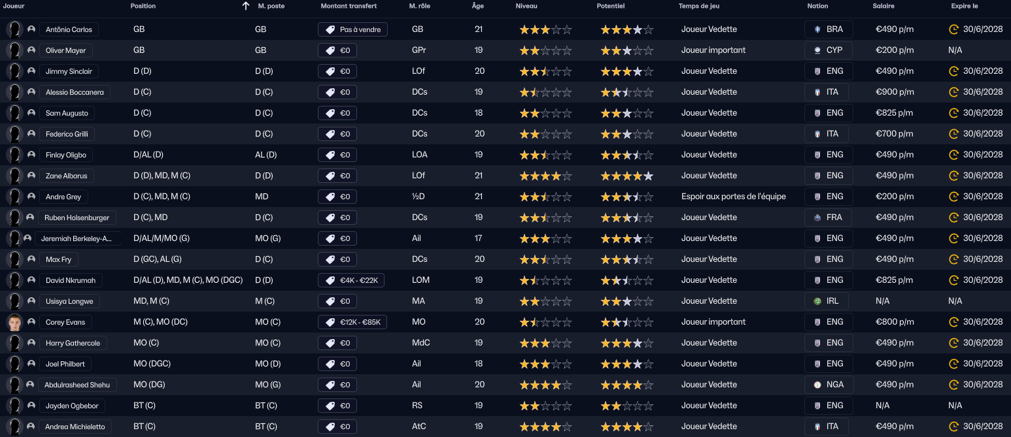This screenshot has height=437, width=1011.
Task: Click the price tag icon in Oliver Mayer's row
Action: pos(330,50)
